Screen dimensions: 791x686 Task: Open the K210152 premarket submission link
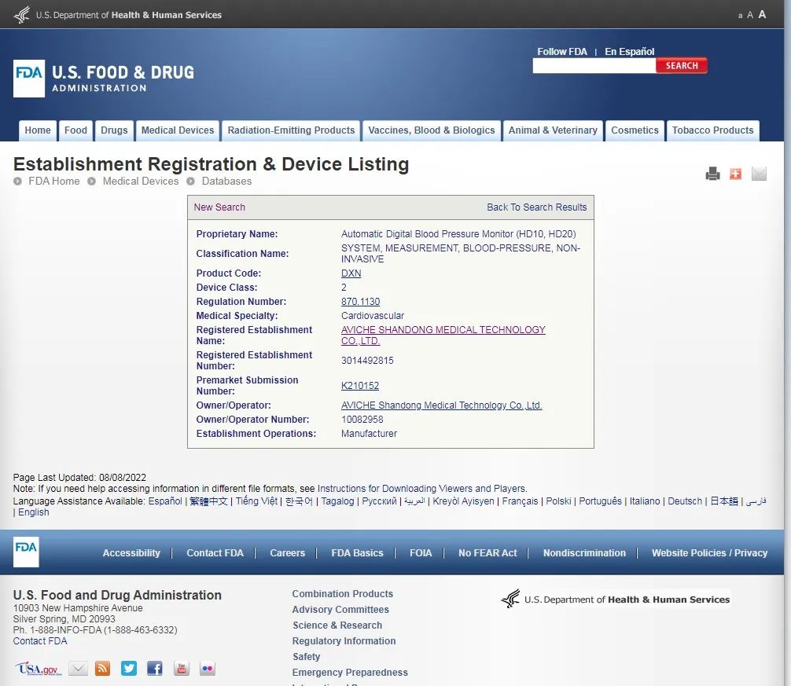(x=360, y=386)
